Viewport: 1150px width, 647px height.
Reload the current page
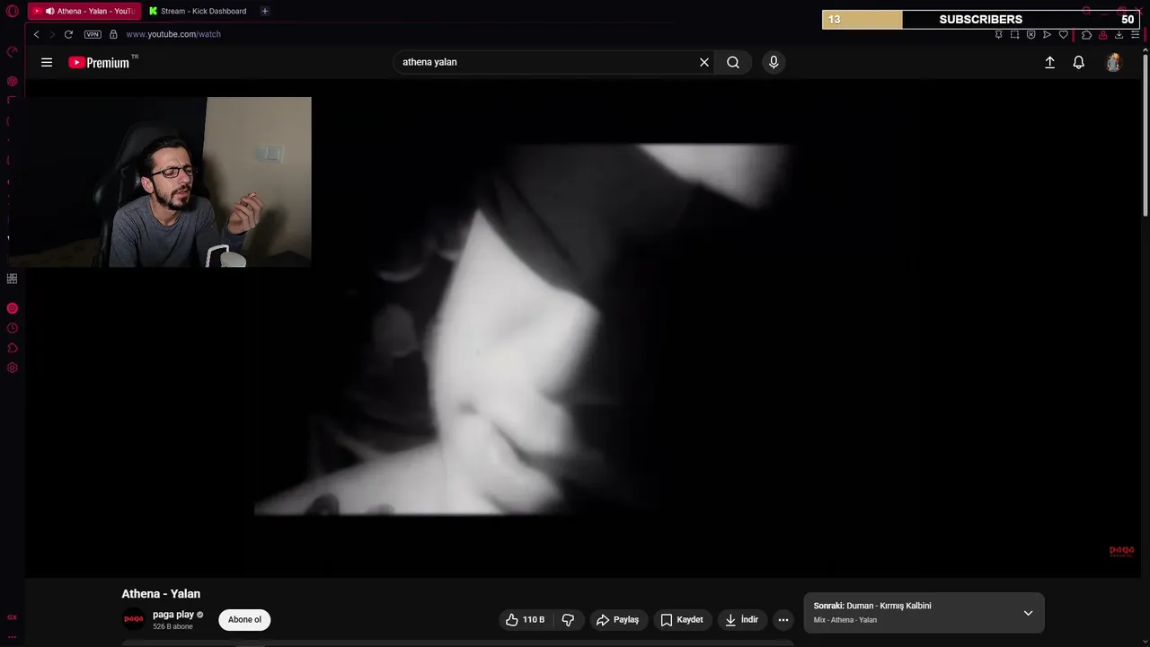pyautogui.click(x=68, y=34)
